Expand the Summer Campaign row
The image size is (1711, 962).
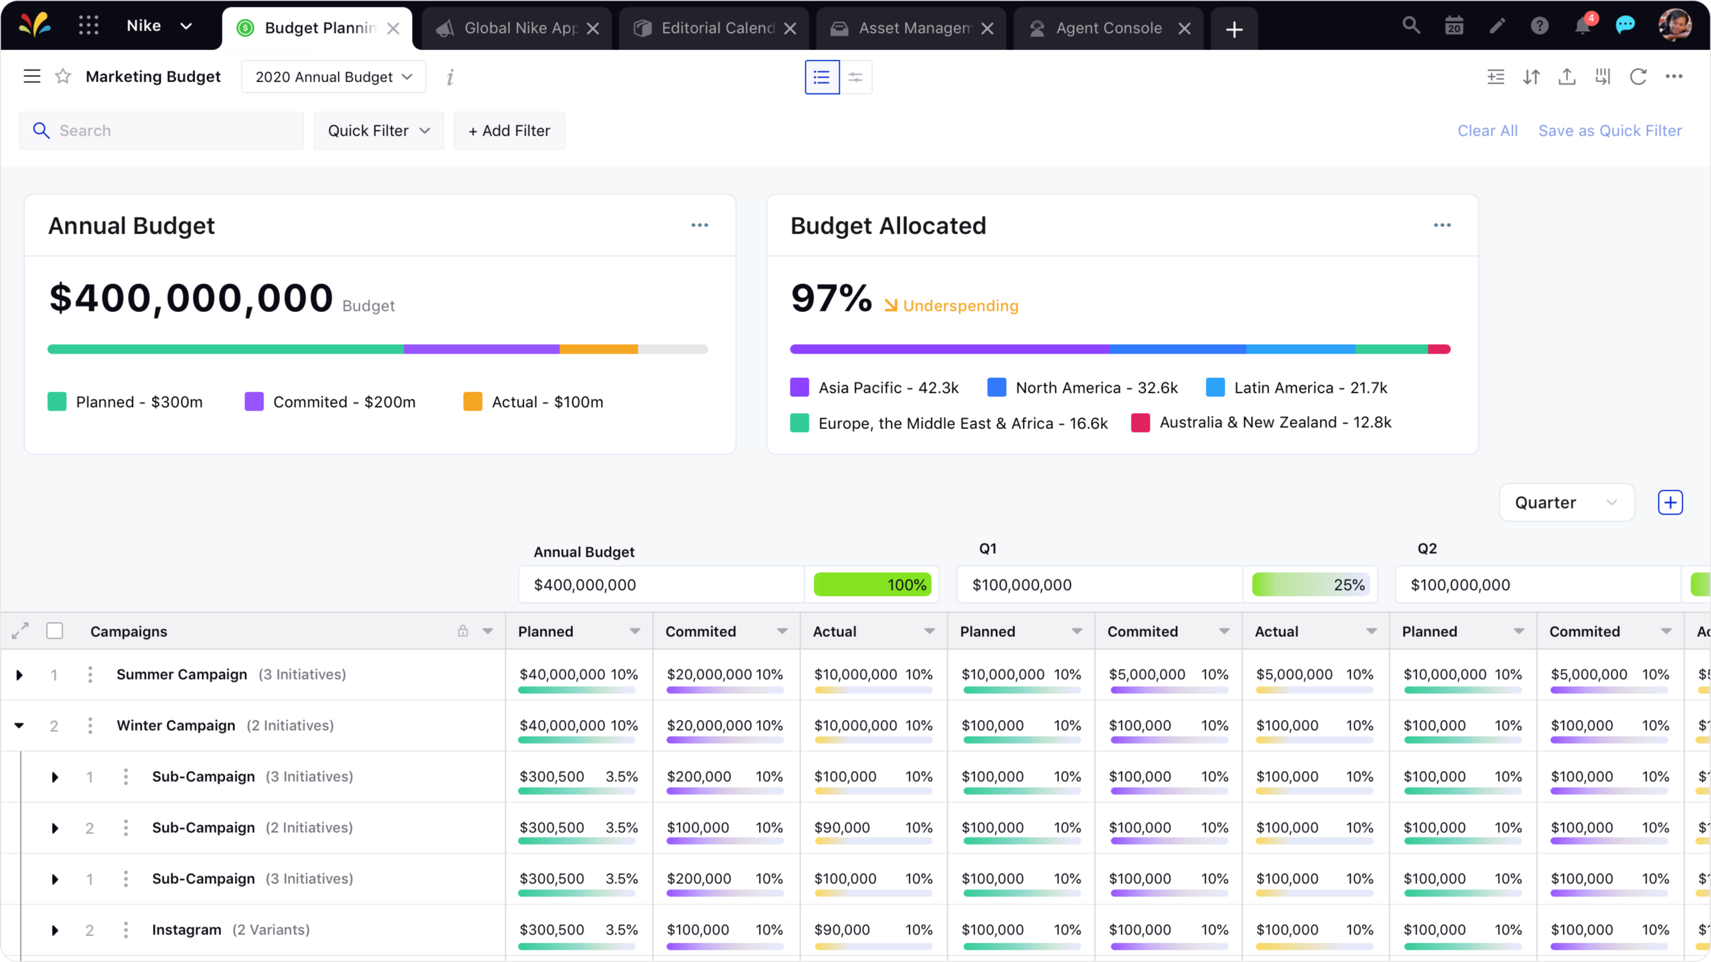(x=20, y=675)
